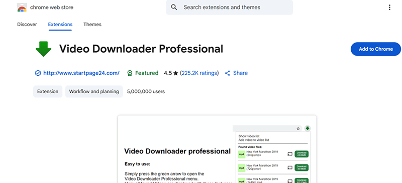The width and height of the screenshot is (402, 183).
Task: Select the Extension chip
Action: [48, 91]
